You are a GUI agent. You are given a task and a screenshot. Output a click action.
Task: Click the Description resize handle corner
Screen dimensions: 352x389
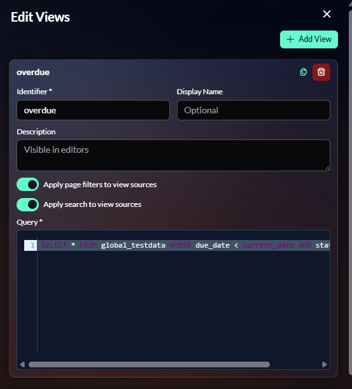(x=327, y=168)
